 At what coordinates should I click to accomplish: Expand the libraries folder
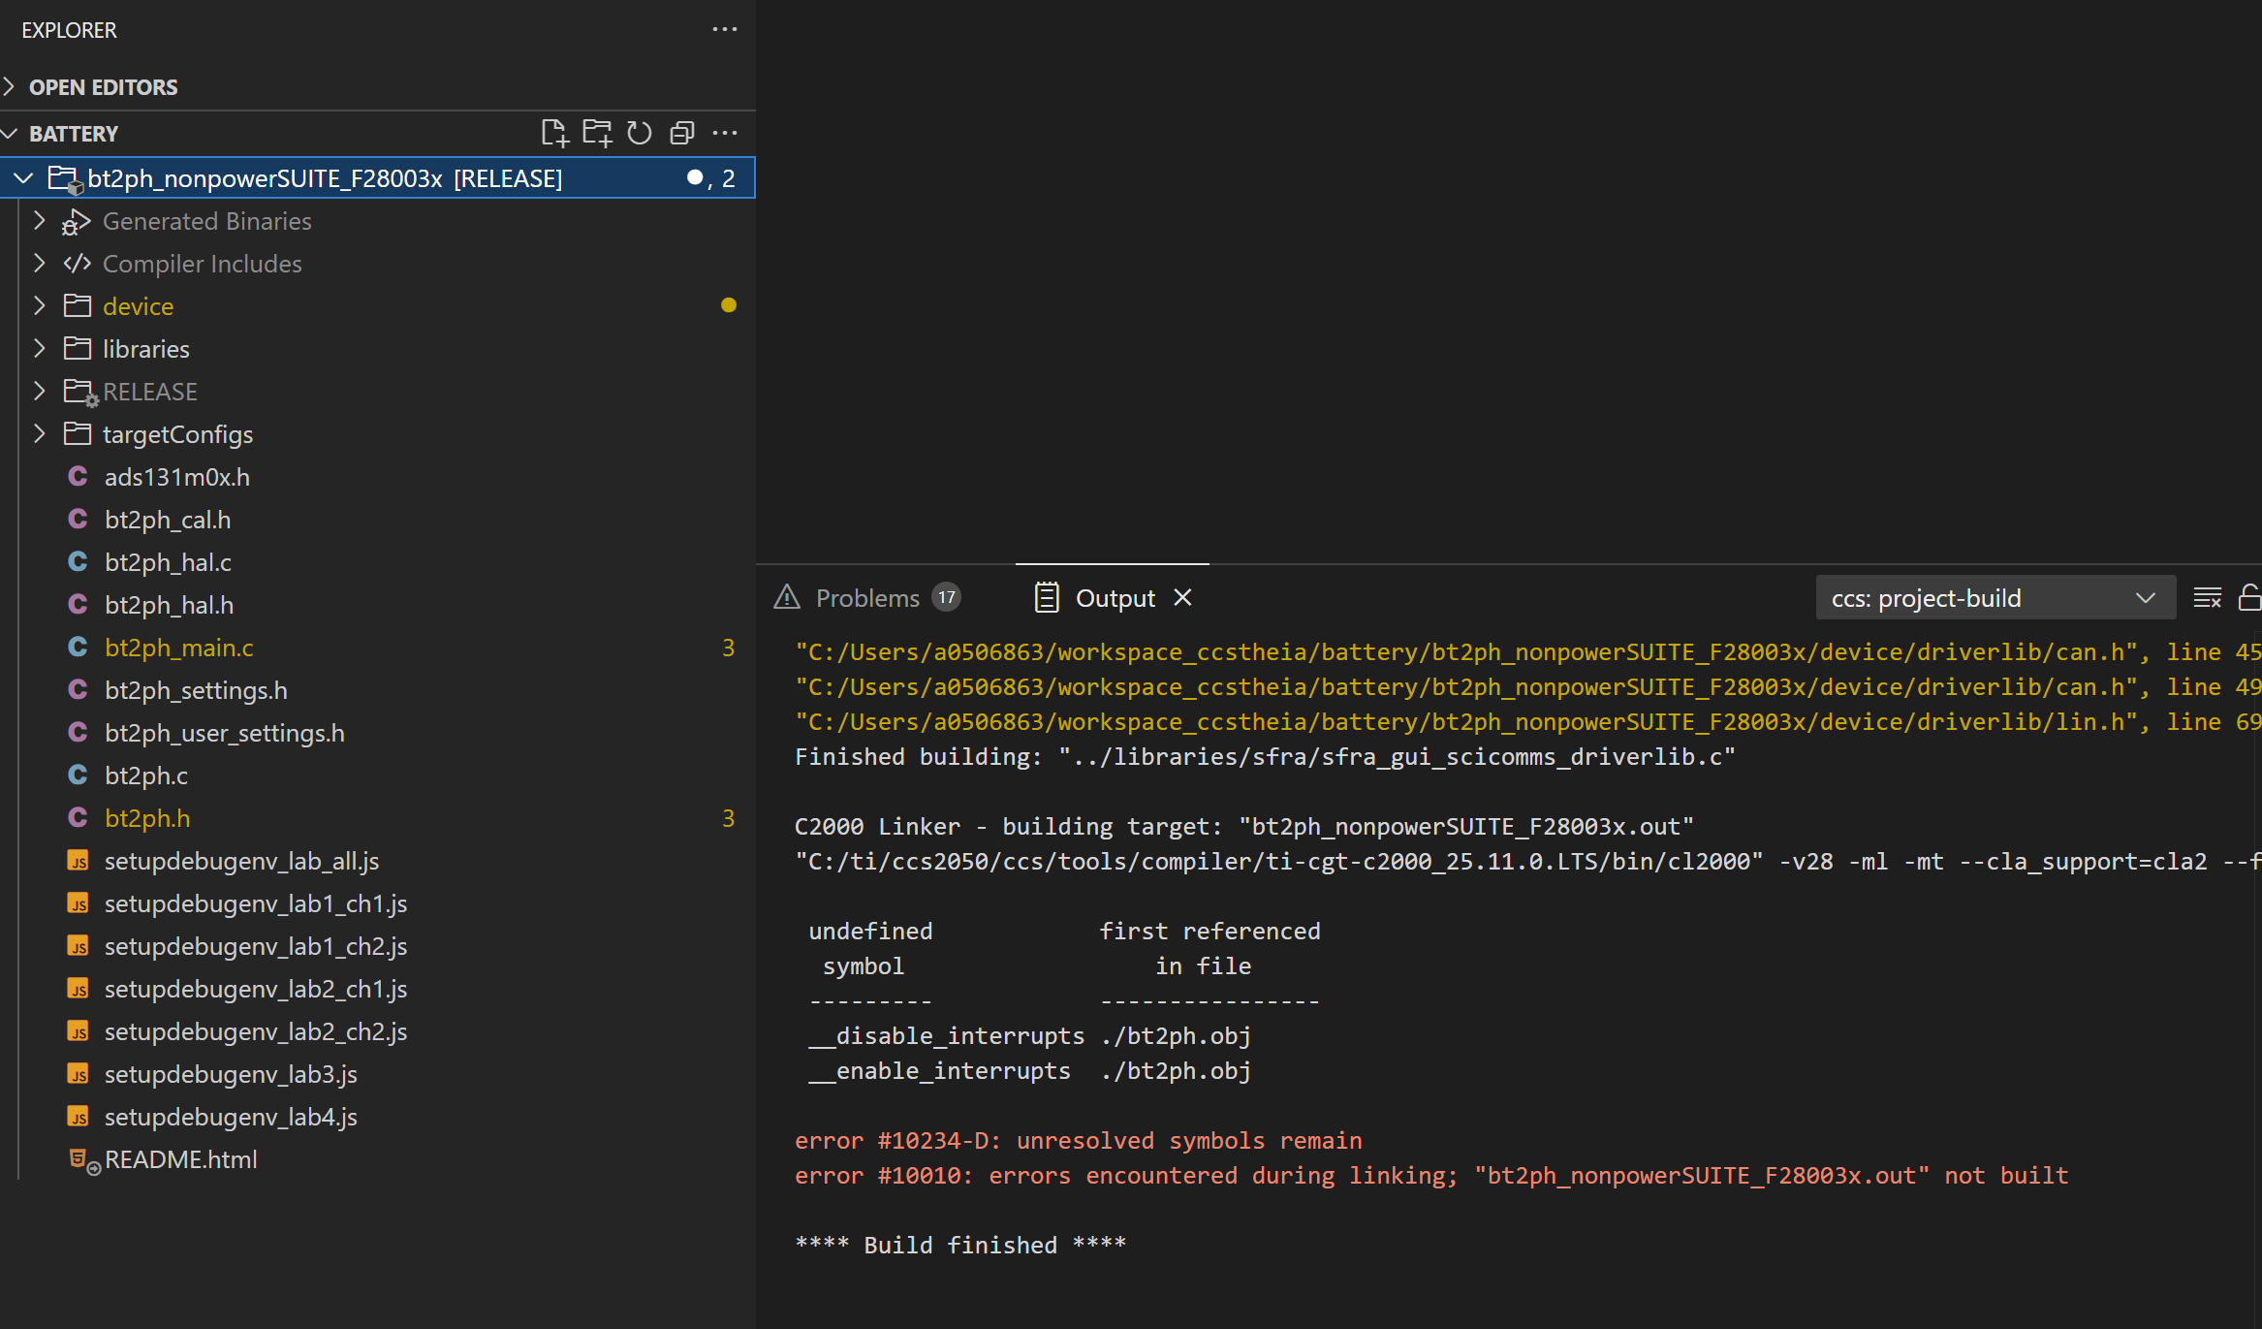click(40, 348)
